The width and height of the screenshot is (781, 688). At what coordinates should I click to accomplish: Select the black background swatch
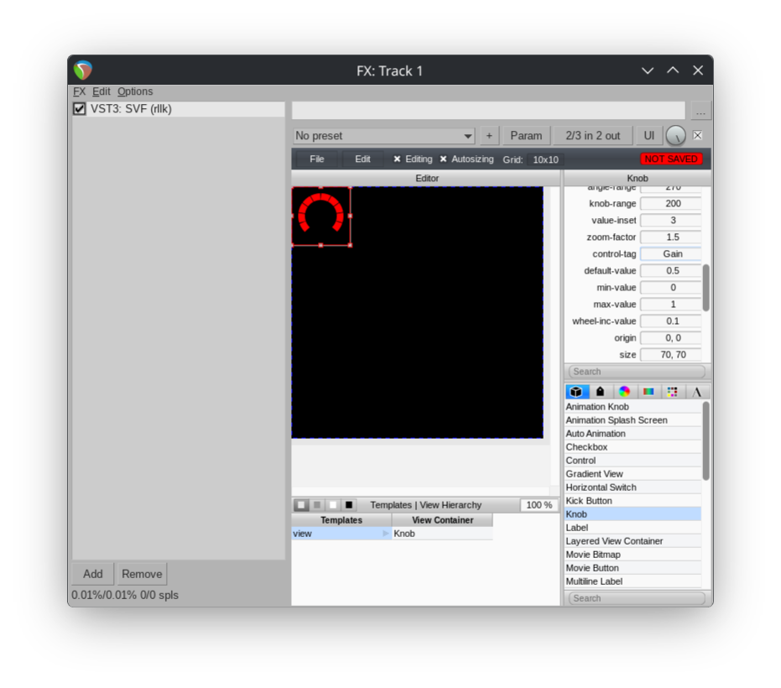pyautogui.click(x=349, y=505)
